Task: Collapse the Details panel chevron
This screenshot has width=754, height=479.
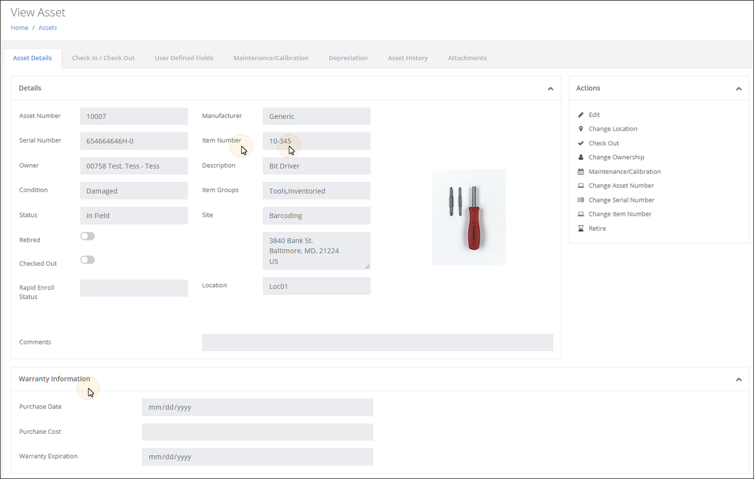Action: coord(550,88)
